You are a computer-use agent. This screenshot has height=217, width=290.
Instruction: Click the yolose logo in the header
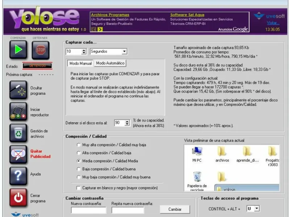click(45, 18)
